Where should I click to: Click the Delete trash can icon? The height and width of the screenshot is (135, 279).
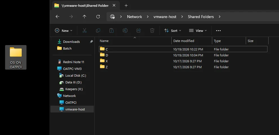click(152, 31)
